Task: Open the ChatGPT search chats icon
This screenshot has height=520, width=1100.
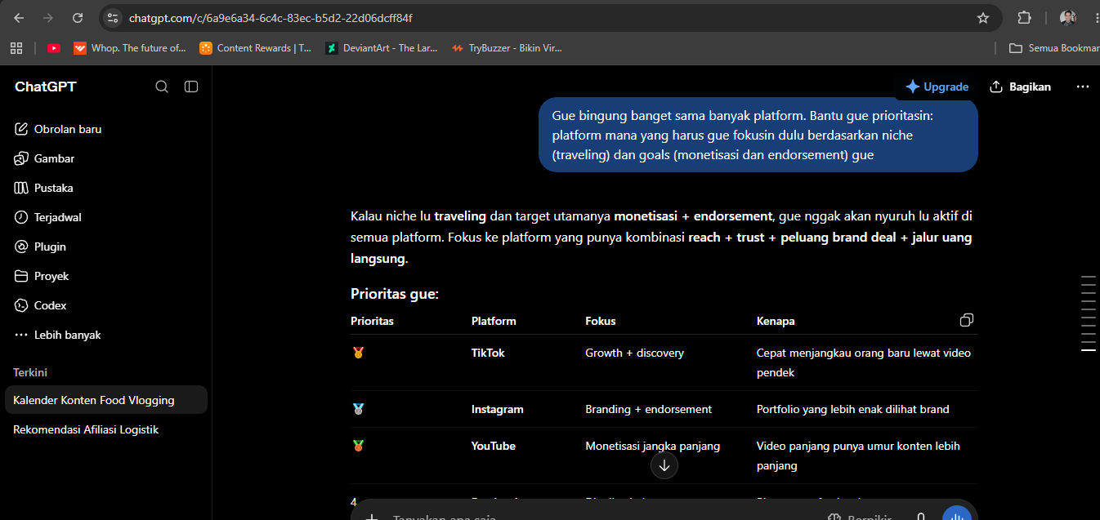Action: tap(162, 87)
